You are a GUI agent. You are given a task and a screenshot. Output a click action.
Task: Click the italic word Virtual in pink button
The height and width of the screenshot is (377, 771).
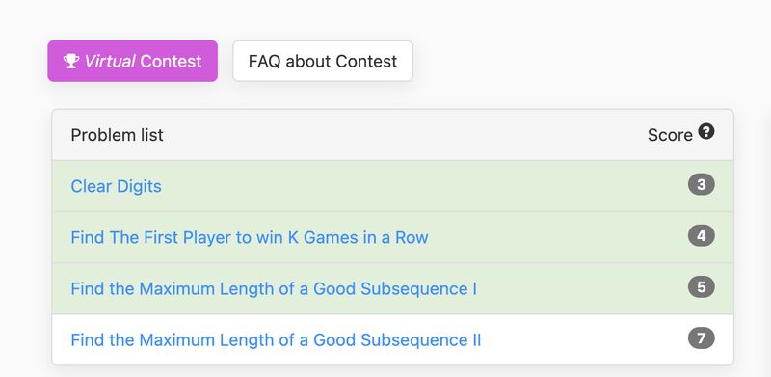pos(110,61)
